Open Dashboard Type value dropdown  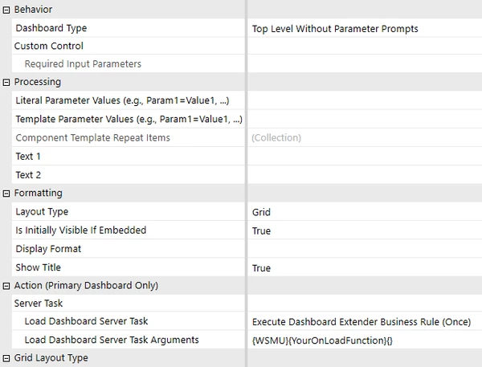pos(365,28)
